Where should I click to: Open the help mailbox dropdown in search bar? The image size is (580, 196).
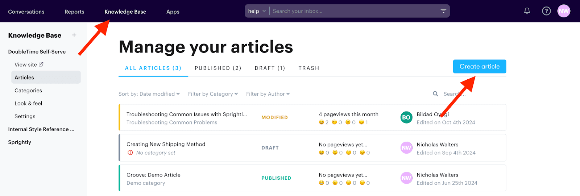click(x=257, y=11)
